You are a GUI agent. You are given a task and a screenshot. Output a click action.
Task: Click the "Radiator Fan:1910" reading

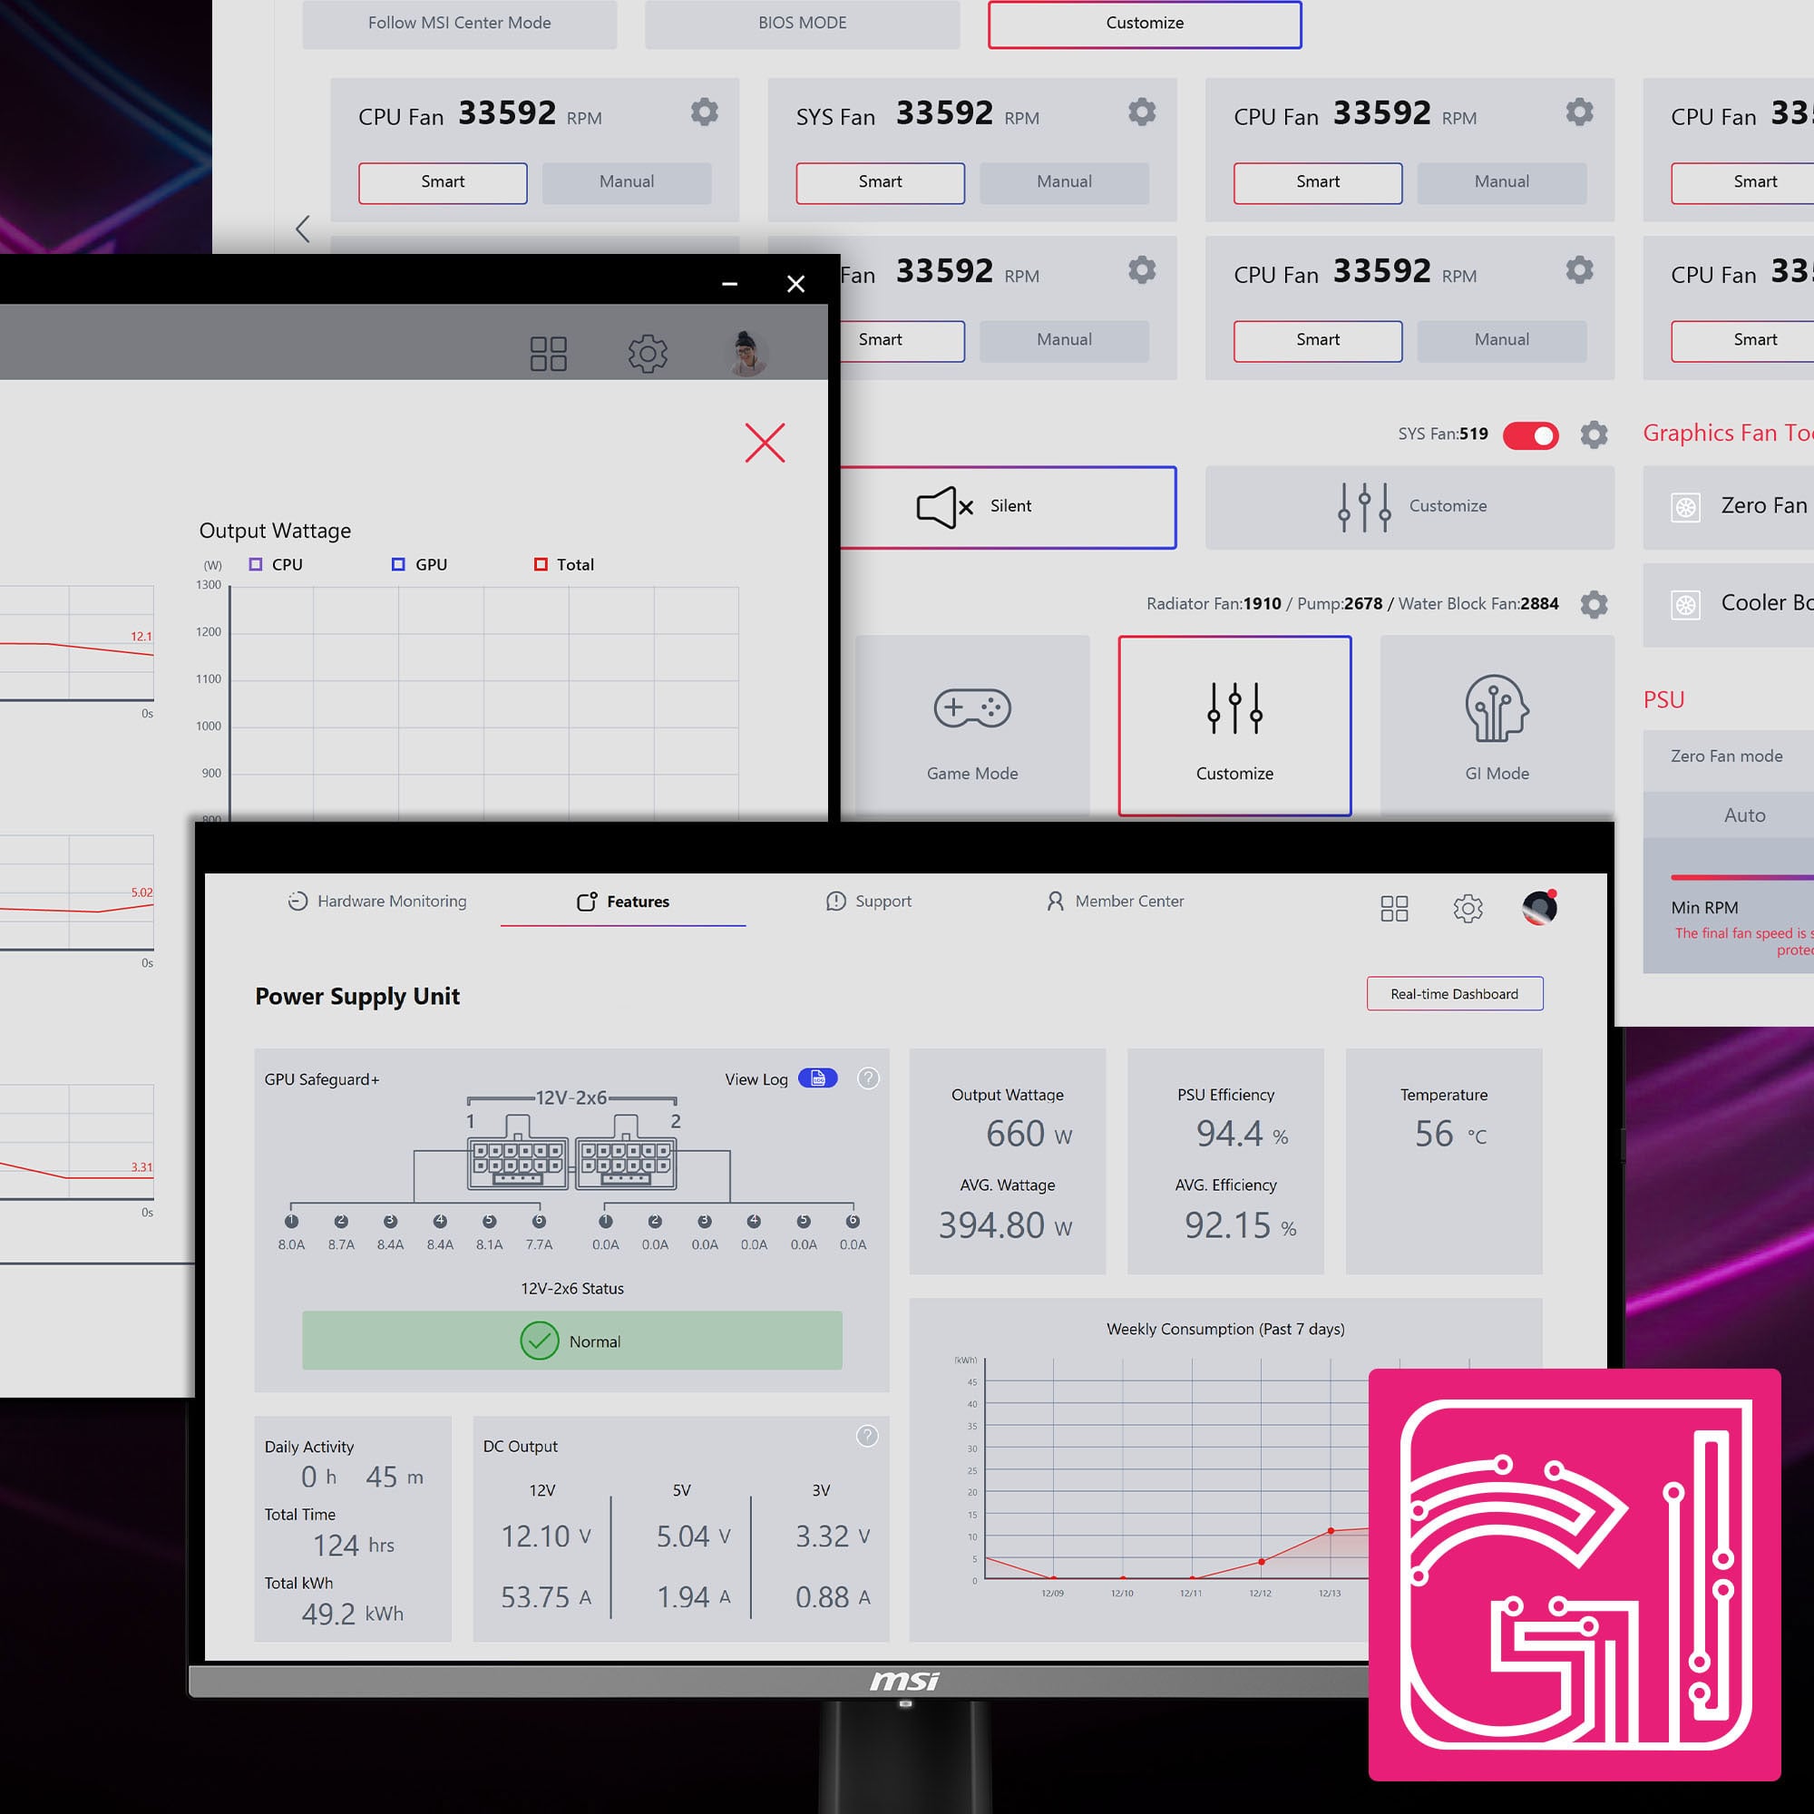pos(1213,604)
